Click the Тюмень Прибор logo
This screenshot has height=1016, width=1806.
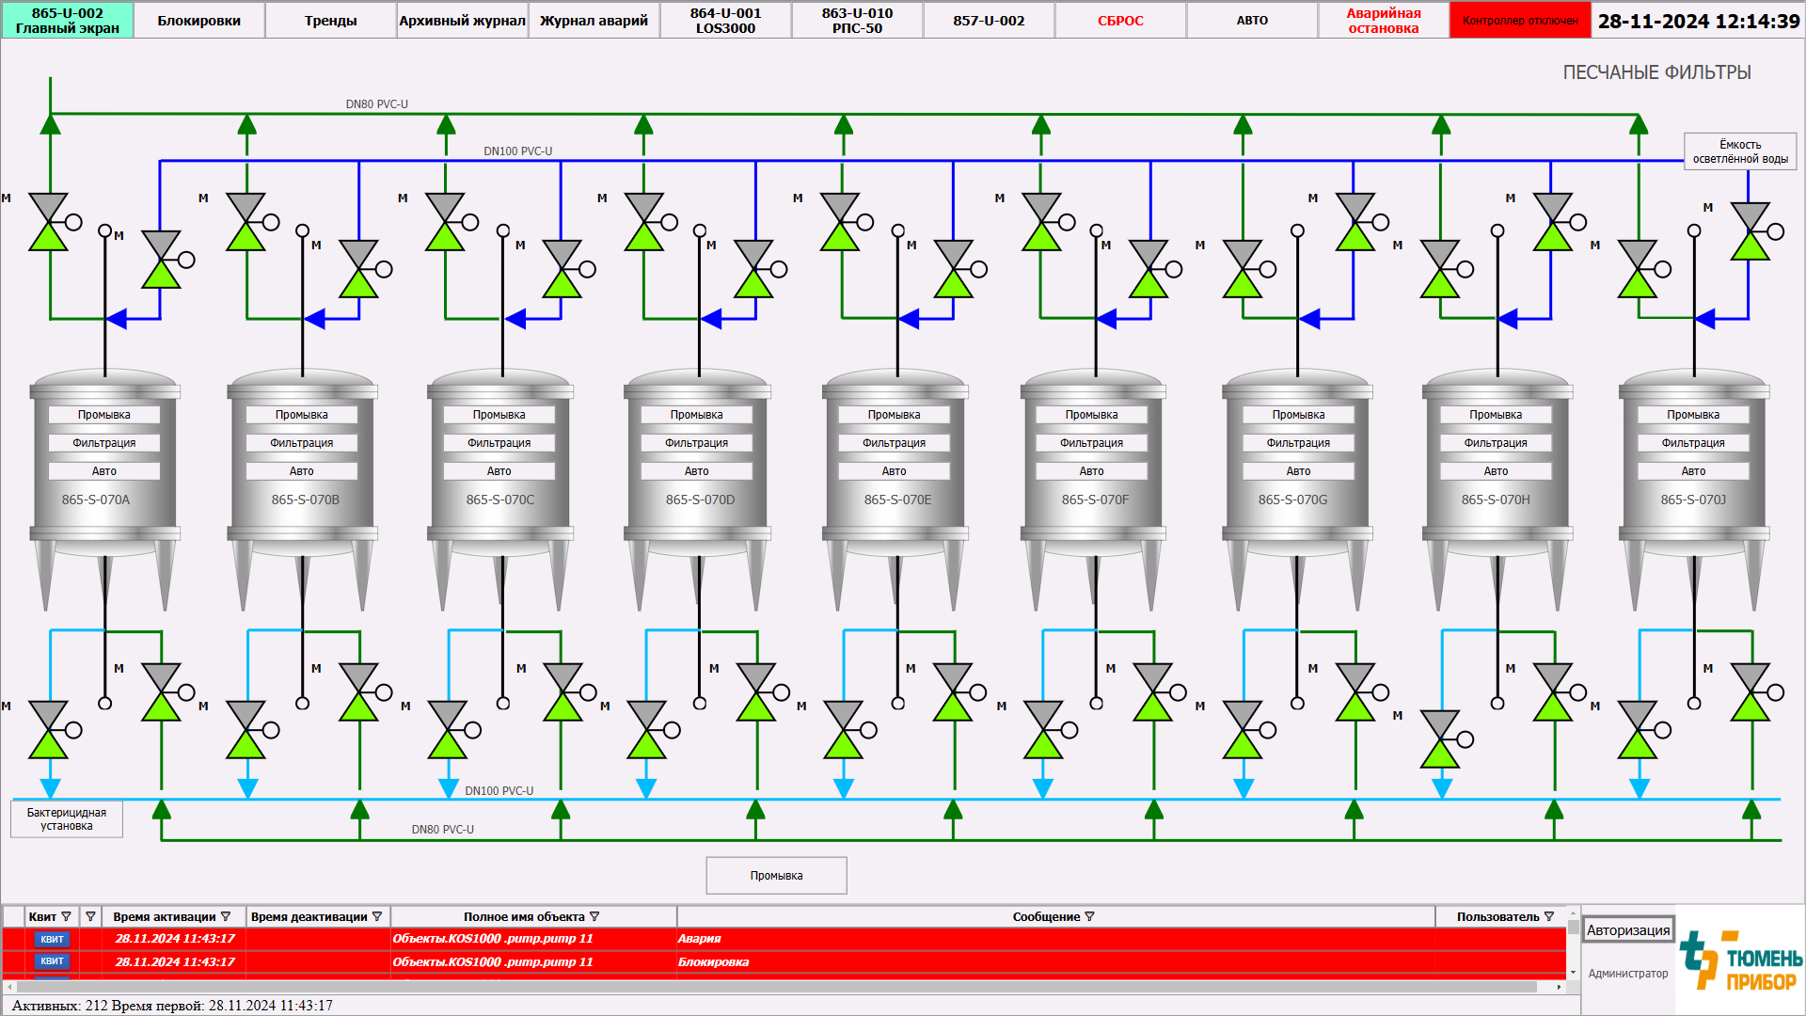1740,960
